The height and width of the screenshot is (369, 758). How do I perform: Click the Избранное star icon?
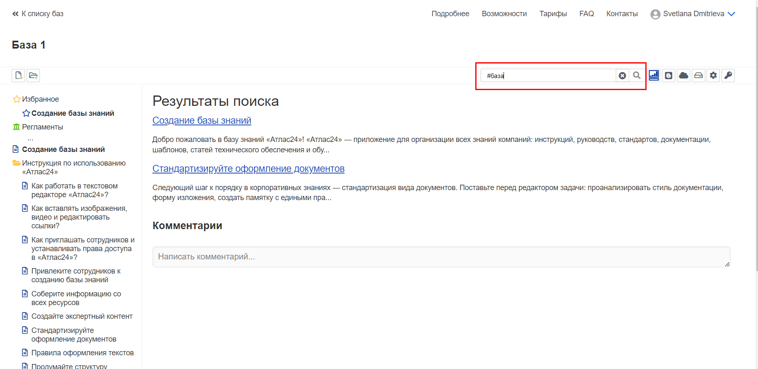[17, 99]
